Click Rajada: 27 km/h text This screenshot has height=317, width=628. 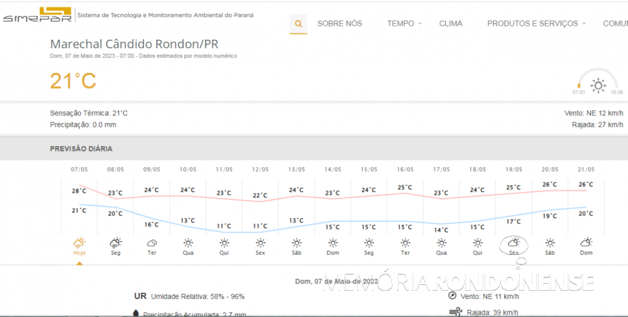coord(597,125)
